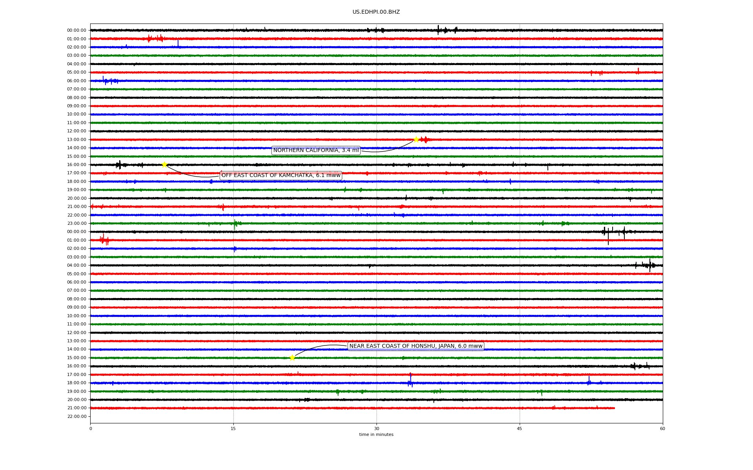Viewport: 753px width, 470px height.
Task: Click the 60 tick on the x-axis
Action: click(662, 428)
